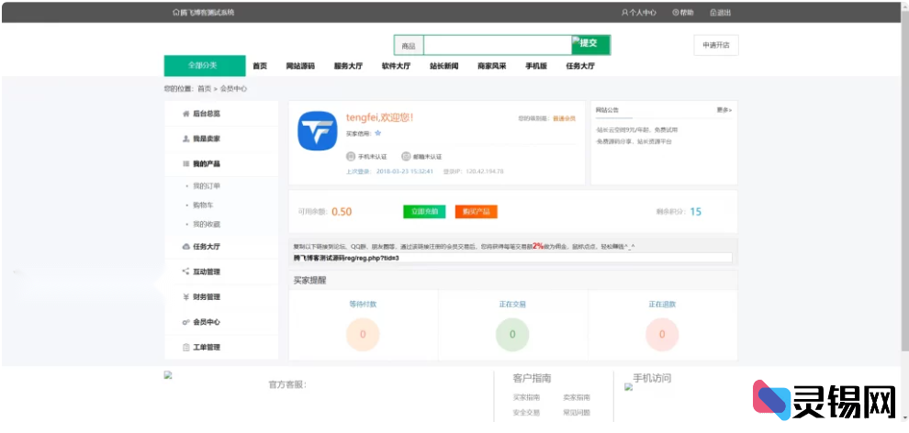Open 我的收藏 in the sidebar

207,224
